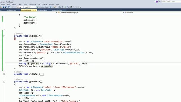Open the notifications filter flag icon
This screenshot has height=102, width=181.
156,1
